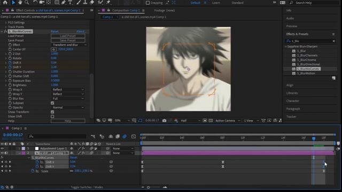Viewport: 342px width, 192px height.
Task: Switch to the Footage (none) tab
Action: click(164, 10)
